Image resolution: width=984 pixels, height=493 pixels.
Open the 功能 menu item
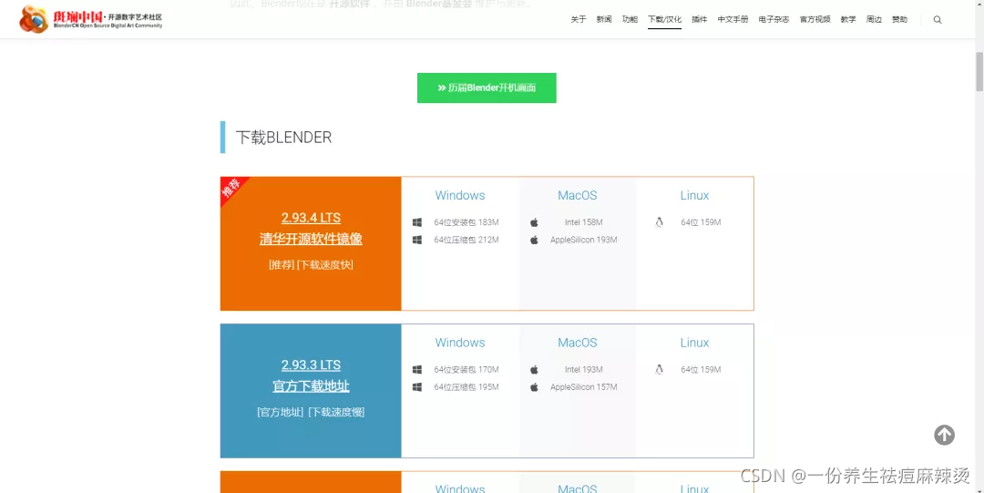630,19
